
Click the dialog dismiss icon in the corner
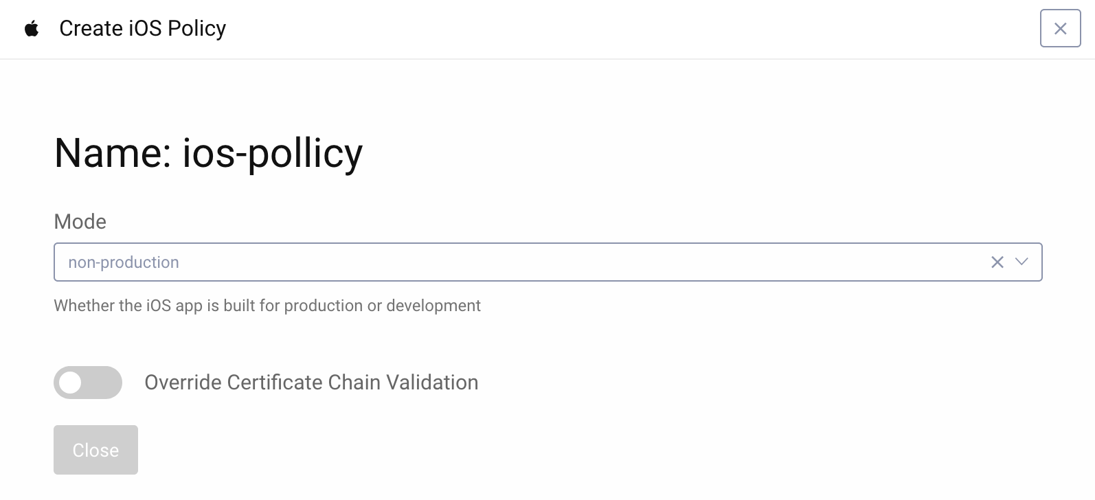point(1059,28)
